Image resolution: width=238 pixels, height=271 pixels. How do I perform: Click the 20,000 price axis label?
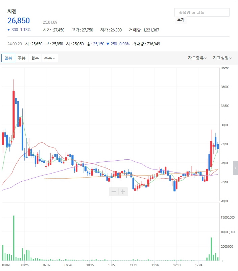click(x=225, y=201)
